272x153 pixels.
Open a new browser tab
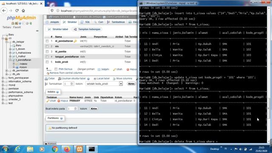[x=48, y=3]
